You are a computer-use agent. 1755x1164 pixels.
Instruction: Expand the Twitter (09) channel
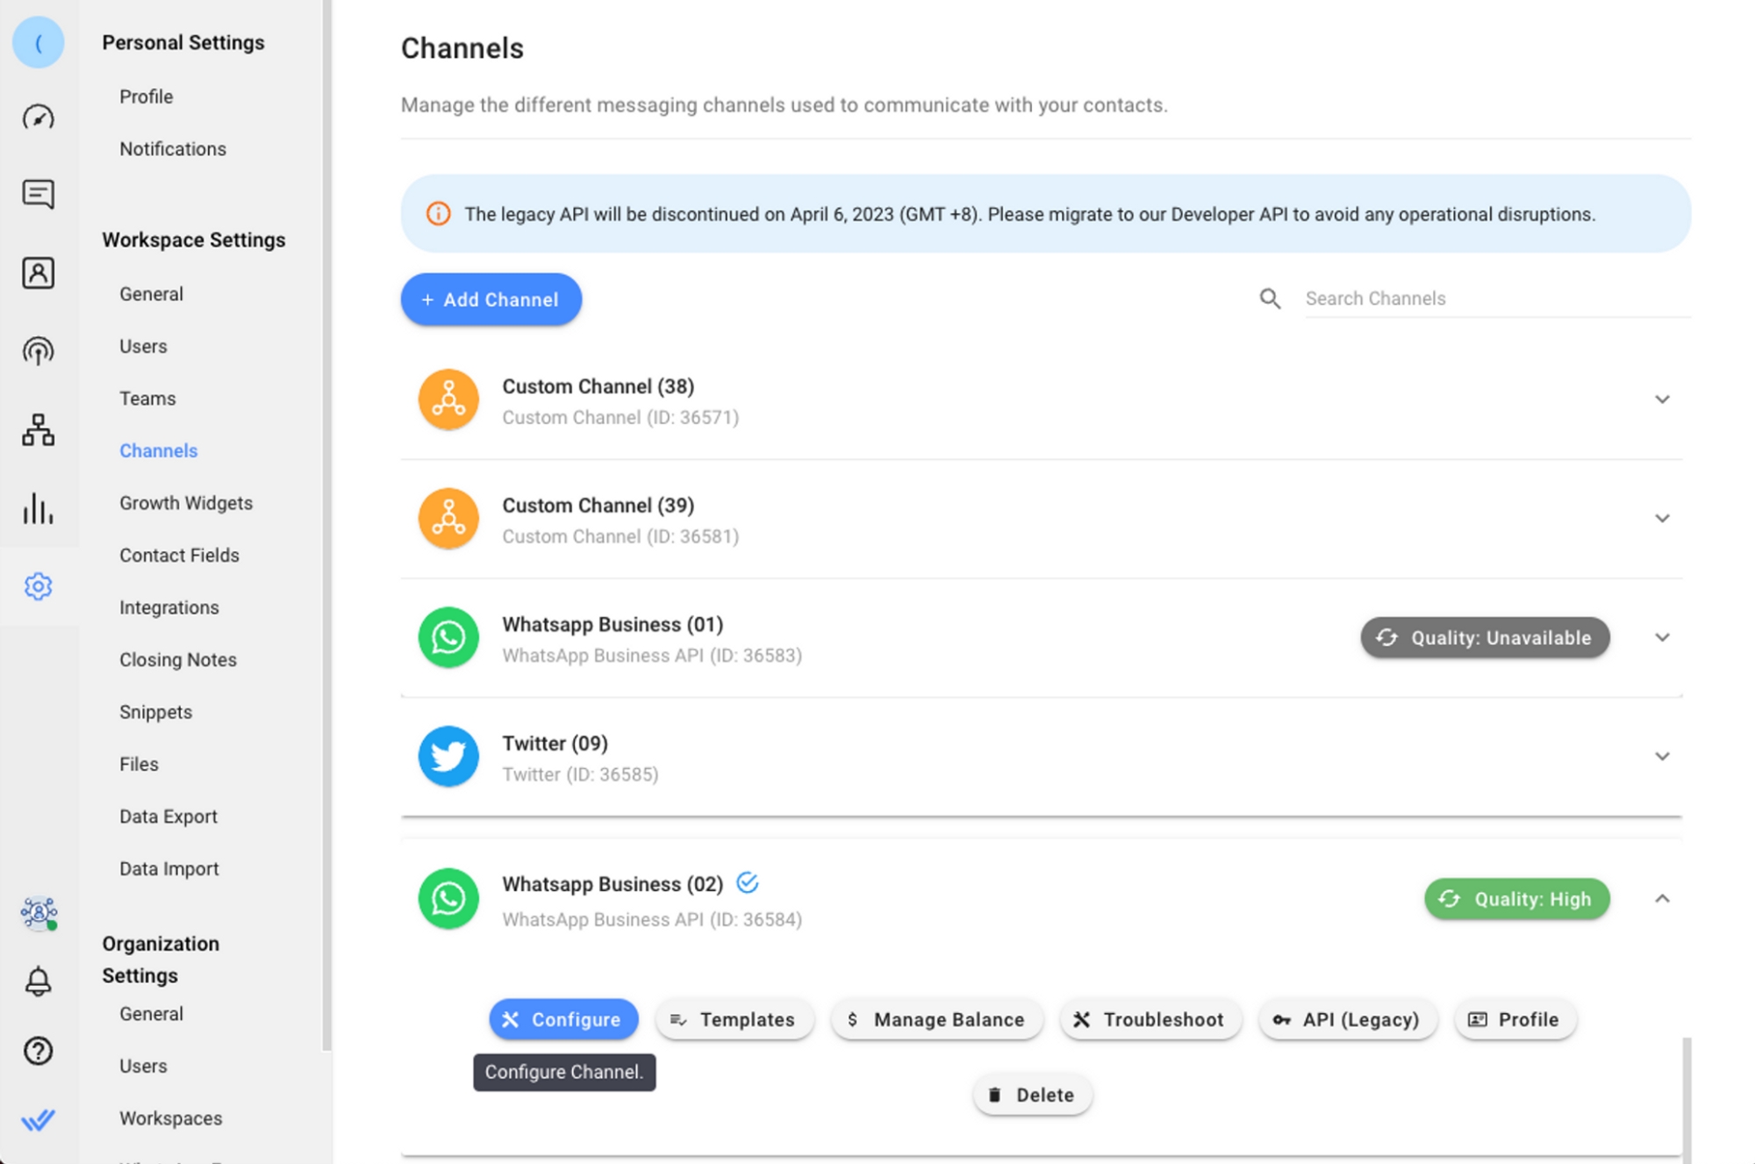(x=1661, y=757)
